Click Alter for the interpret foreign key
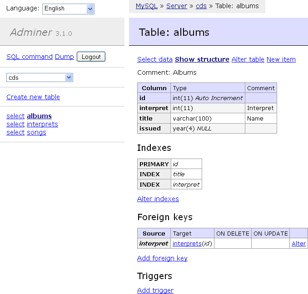The height and width of the screenshot is (294, 308). pyautogui.click(x=298, y=243)
